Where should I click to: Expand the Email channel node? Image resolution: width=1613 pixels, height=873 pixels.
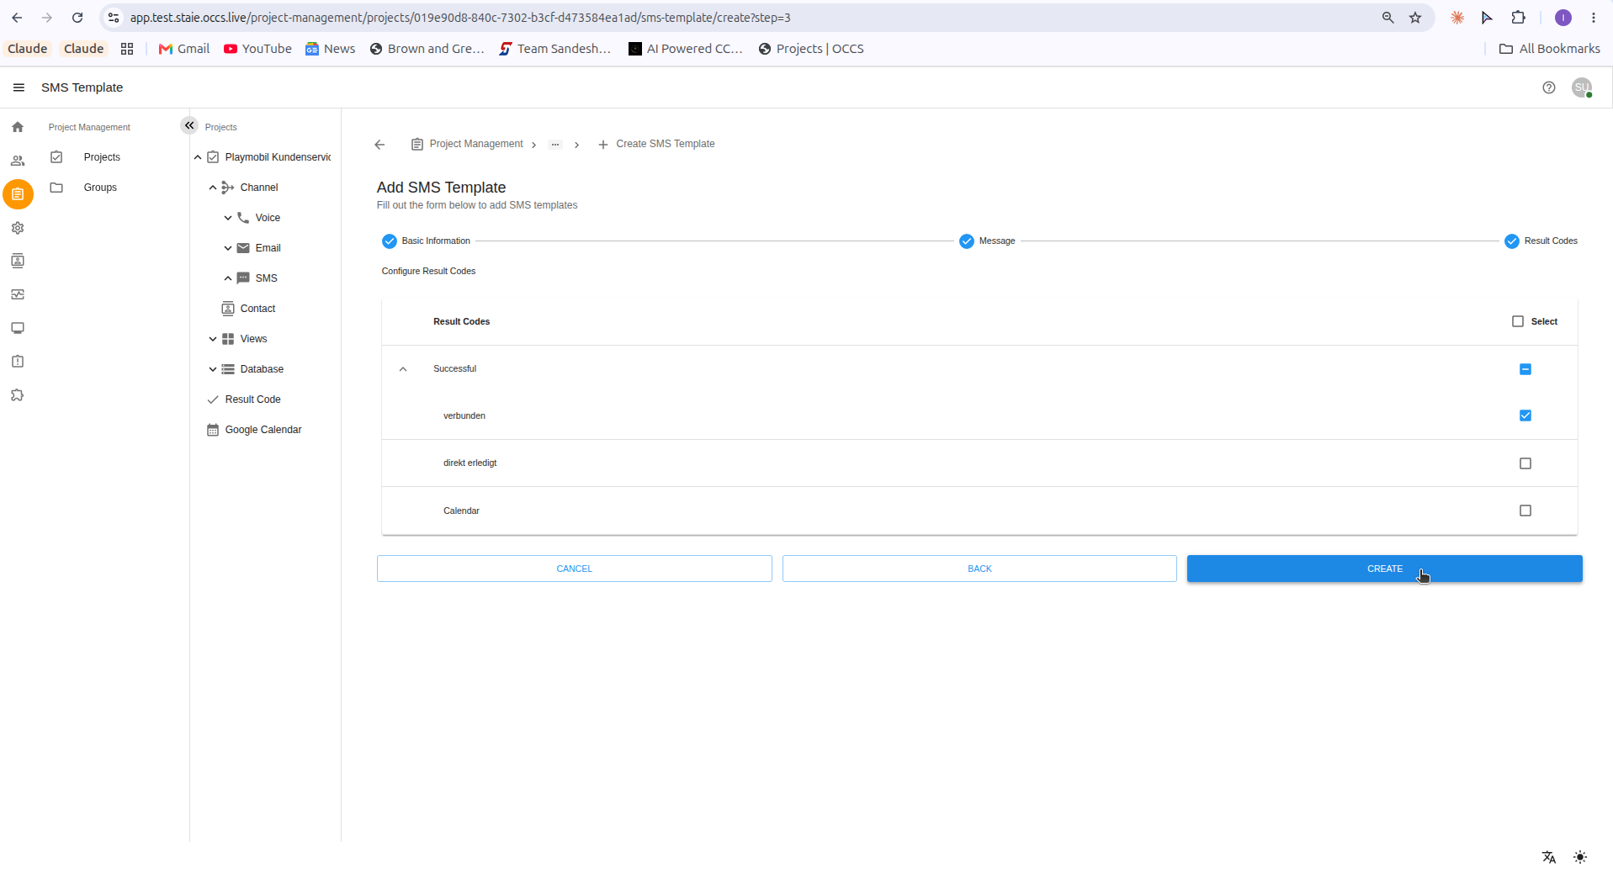pos(228,248)
